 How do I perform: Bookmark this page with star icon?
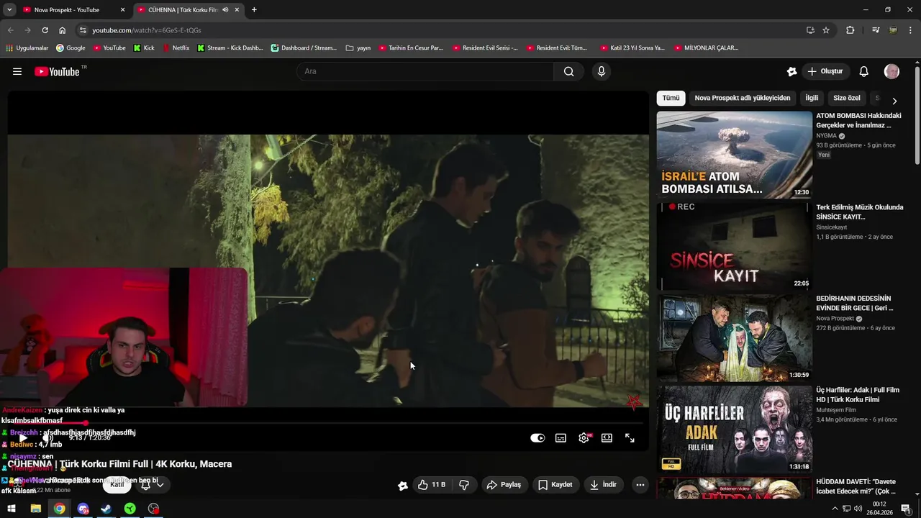click(826, 30)
